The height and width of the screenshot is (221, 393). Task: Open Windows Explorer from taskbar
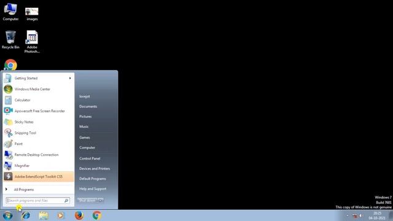coord(44,215)
